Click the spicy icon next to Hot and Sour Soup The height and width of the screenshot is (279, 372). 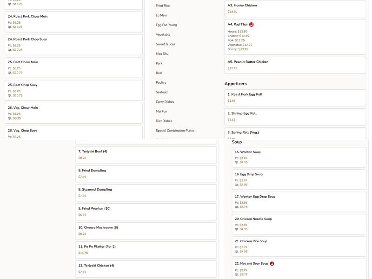pyautogui.click(x=272, y=264)
